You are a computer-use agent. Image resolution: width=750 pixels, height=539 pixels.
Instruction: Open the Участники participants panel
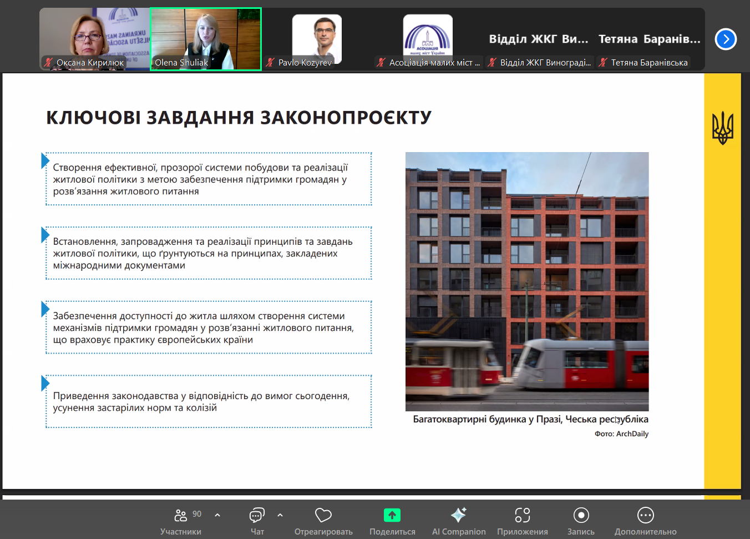pyautogui.click(x=181, y=522)
